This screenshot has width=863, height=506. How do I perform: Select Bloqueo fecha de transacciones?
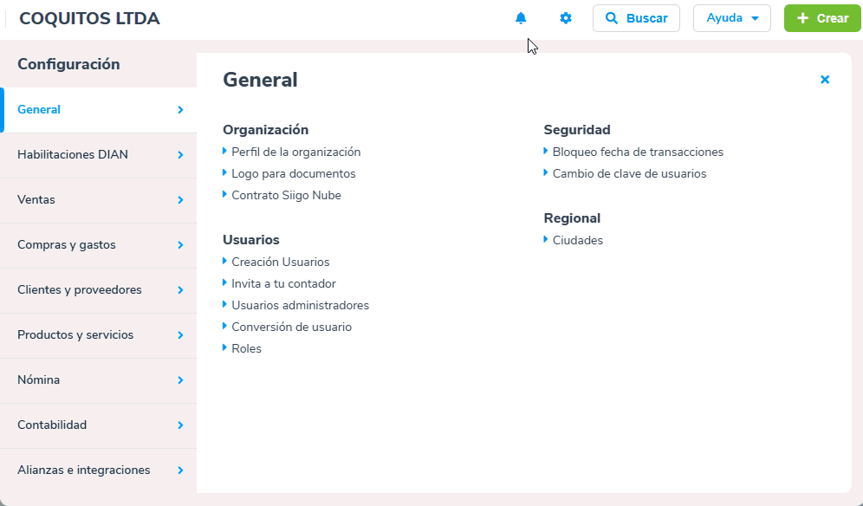[638, 152]
